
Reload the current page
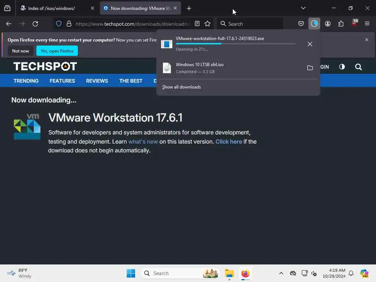click(35, 24)
